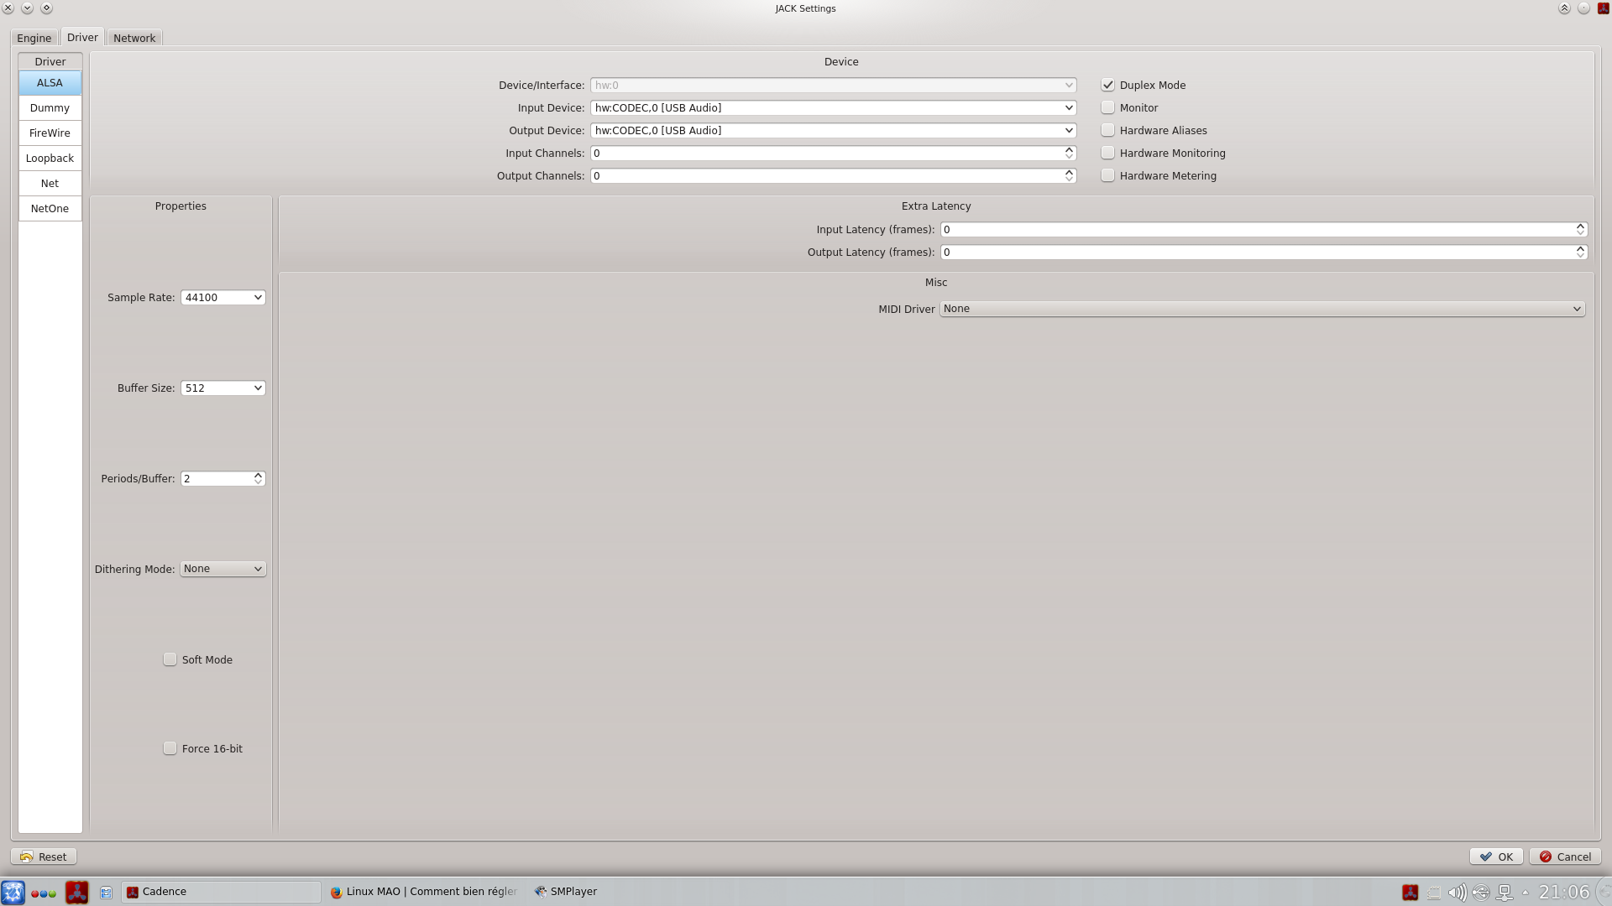The width and height of the screenshot is (1612, 906).
Task: Open the Network tab
Action: click(134, 38)
